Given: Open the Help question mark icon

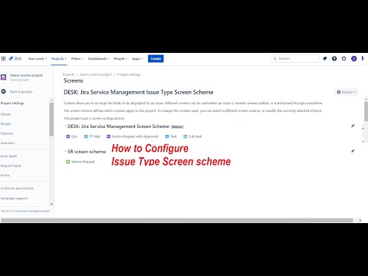Looking at the screenshot, I should (334, 58).
